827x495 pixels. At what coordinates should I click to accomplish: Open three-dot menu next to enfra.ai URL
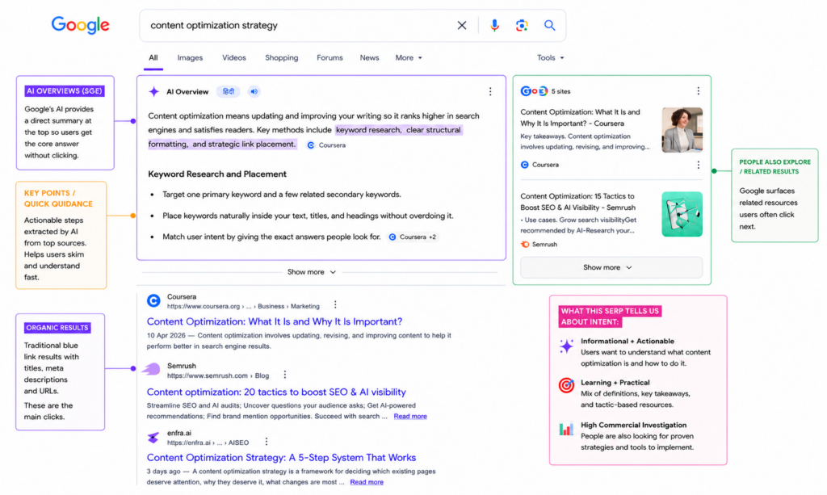[x=267, y=442]
